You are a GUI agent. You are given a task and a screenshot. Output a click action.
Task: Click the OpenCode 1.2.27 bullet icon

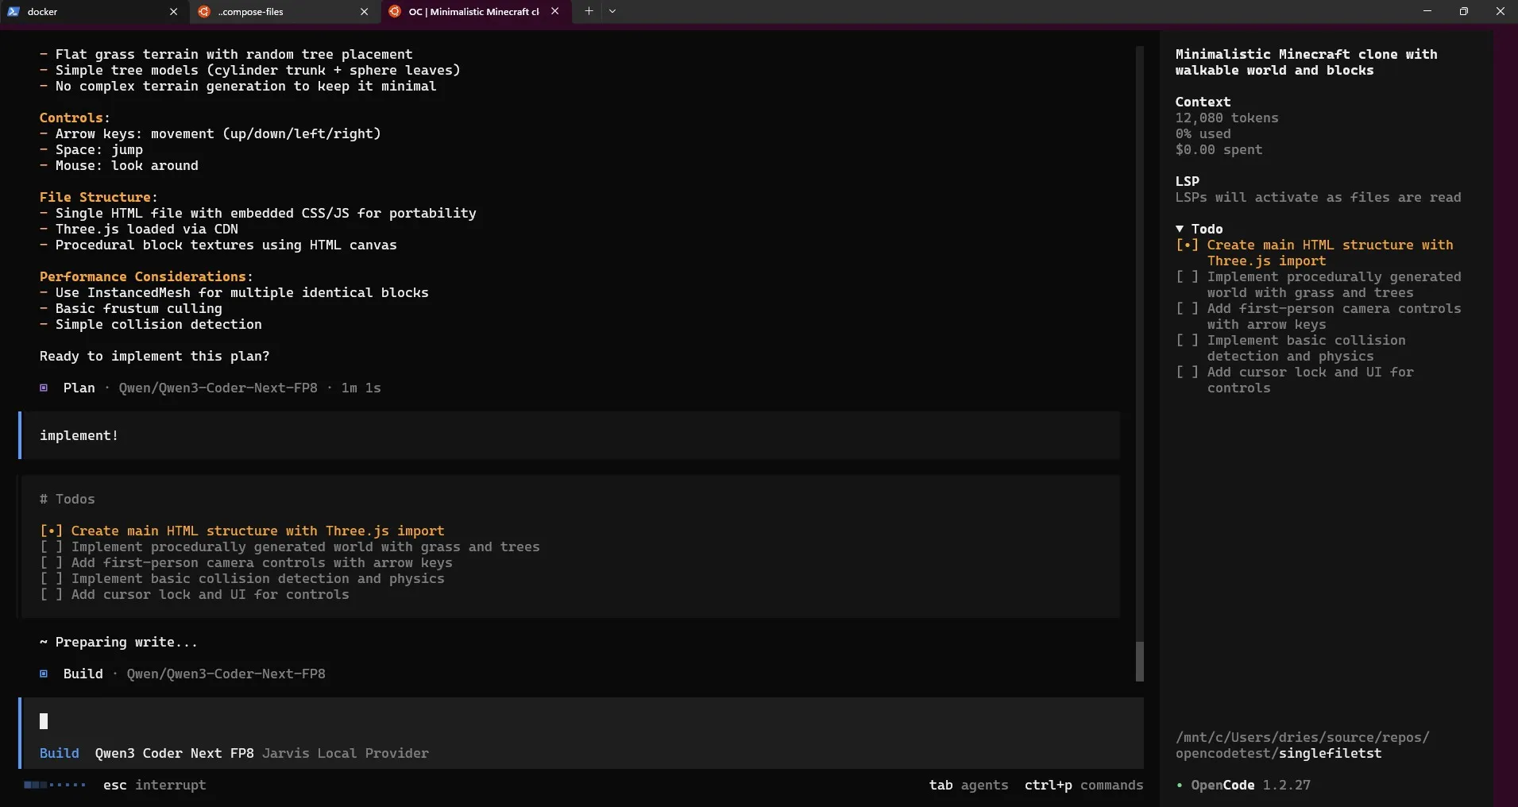click(x=1181, y=786)
